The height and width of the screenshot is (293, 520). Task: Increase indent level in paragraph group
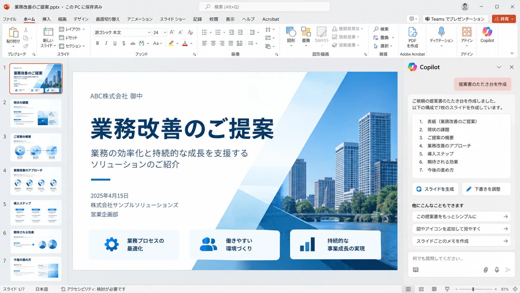click(x=240, y=32)
